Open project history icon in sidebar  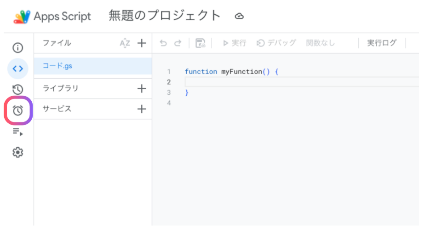[x=17, y=90]
